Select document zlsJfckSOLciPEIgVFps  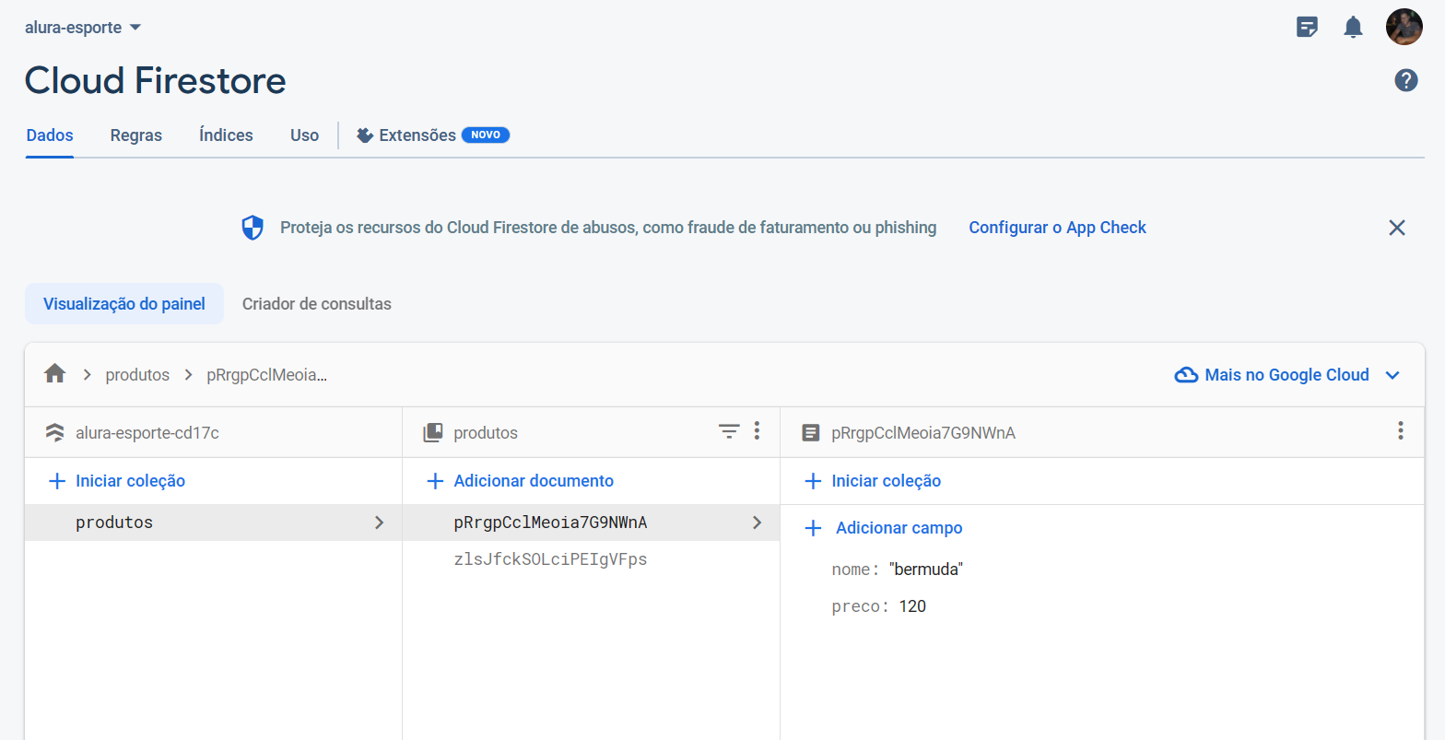click(591, 559)
